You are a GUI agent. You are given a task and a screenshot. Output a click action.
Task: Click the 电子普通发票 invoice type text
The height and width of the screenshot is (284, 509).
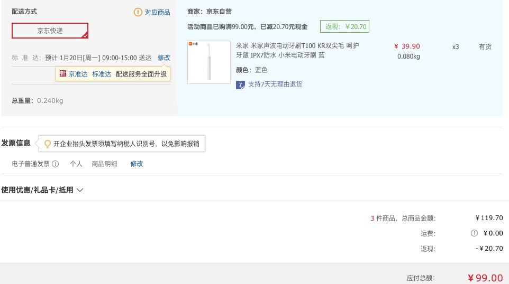(31, 164)
